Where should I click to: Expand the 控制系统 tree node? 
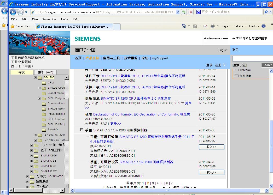click(x=27, y=182)
